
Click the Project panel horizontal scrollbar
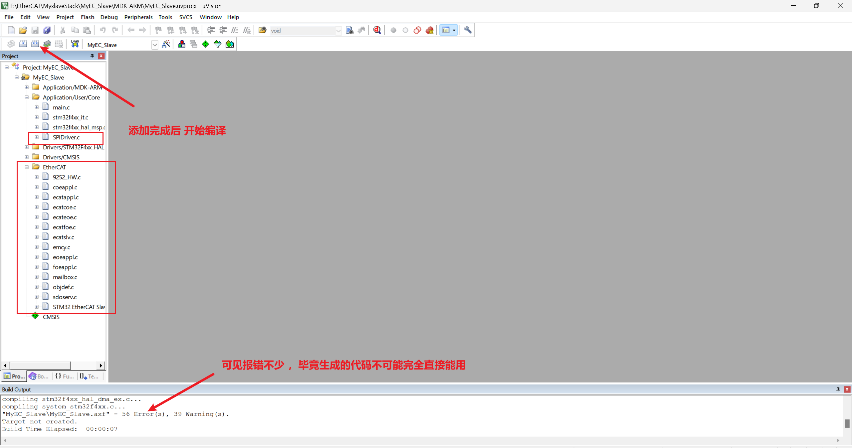tap(40, 366)
